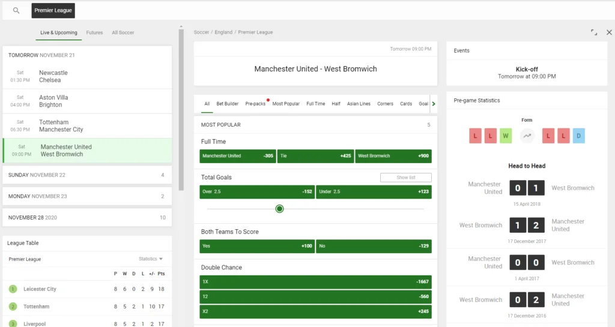This screenshot has width=615, height=327.
Task: Click Show list for Total Goals
Action: (406, 178)
